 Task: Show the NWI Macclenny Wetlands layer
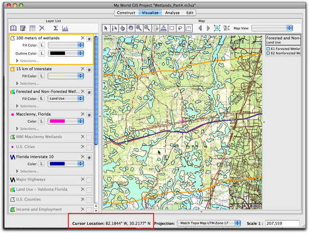point(89,138)
